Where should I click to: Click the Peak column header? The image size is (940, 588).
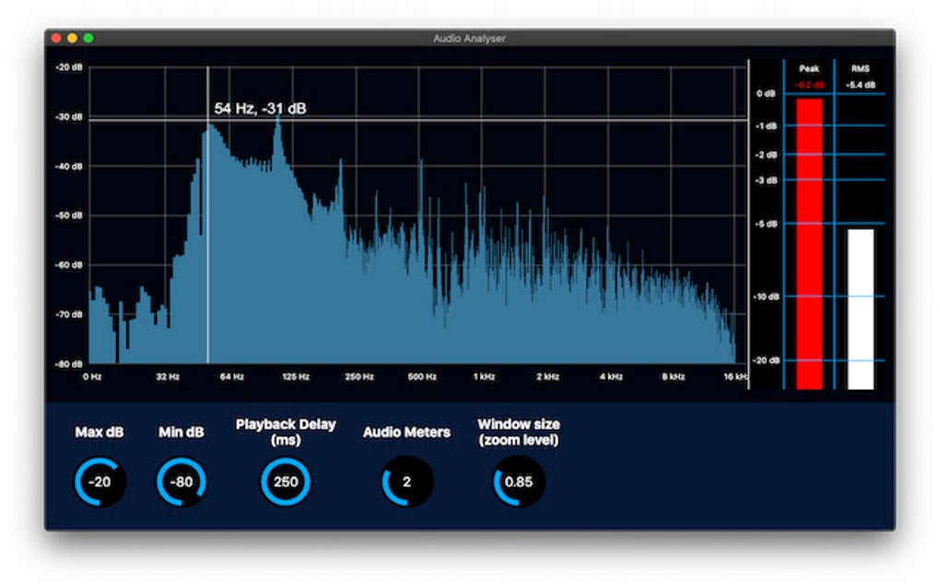809,68
